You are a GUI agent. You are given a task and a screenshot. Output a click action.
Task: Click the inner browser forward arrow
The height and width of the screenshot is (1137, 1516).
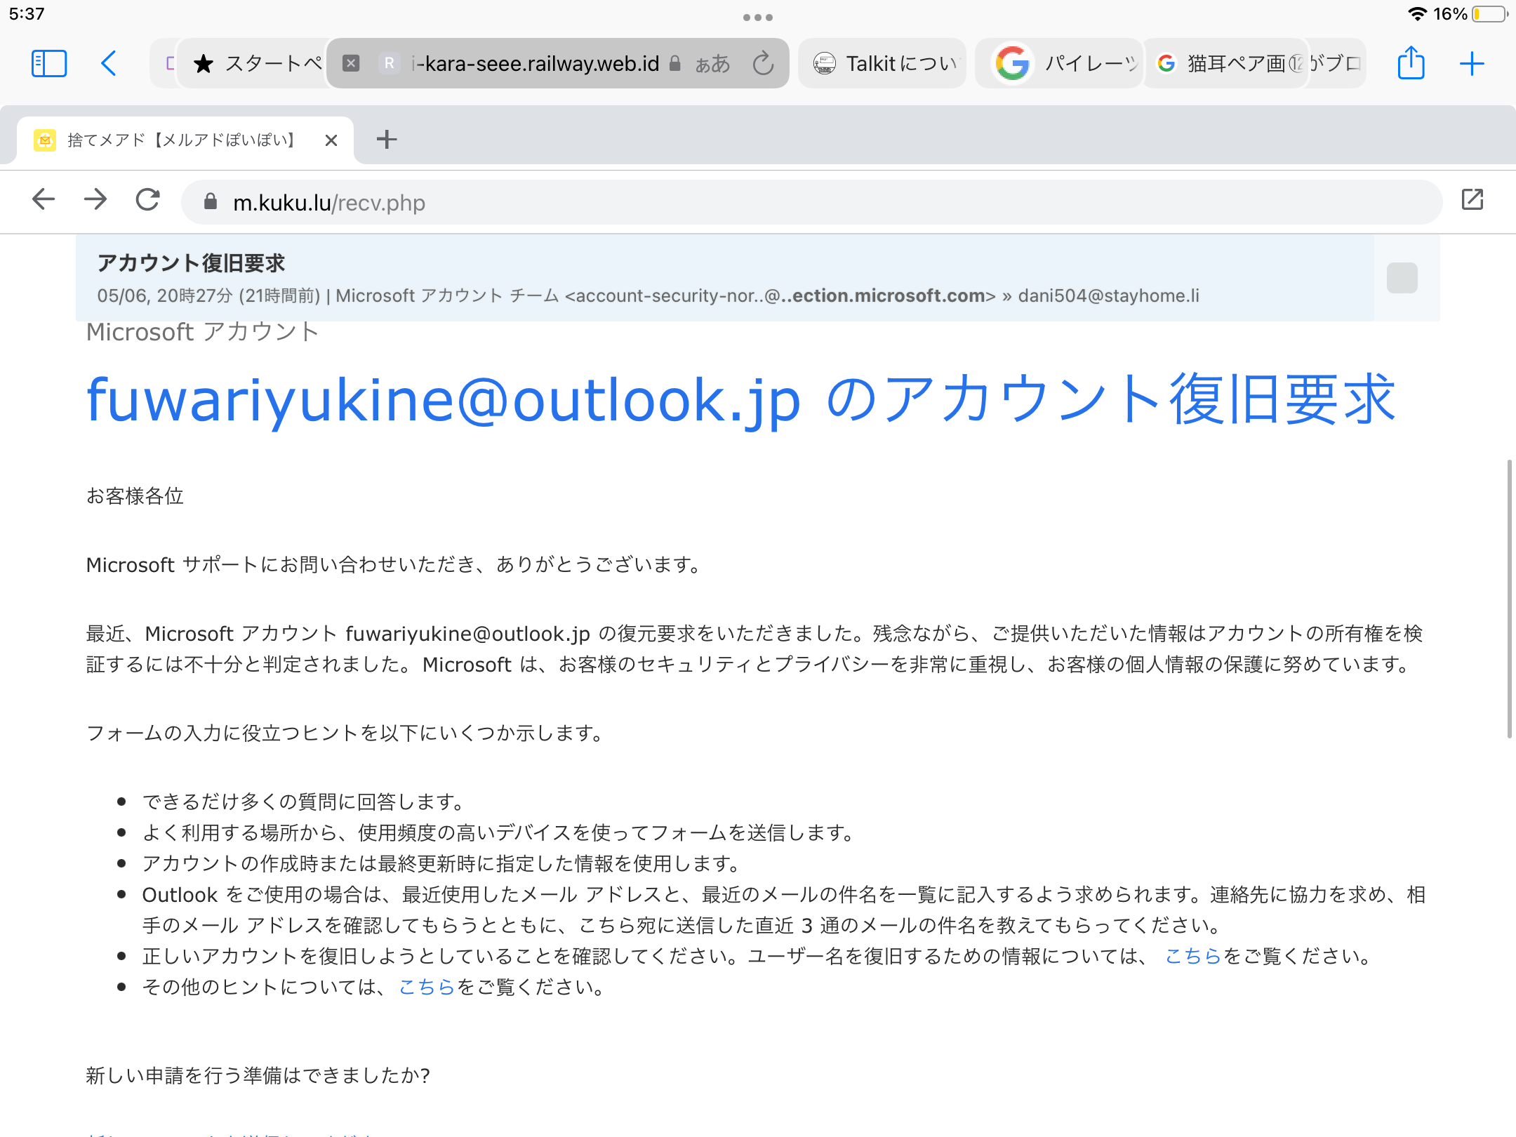[x=95, y=200]
